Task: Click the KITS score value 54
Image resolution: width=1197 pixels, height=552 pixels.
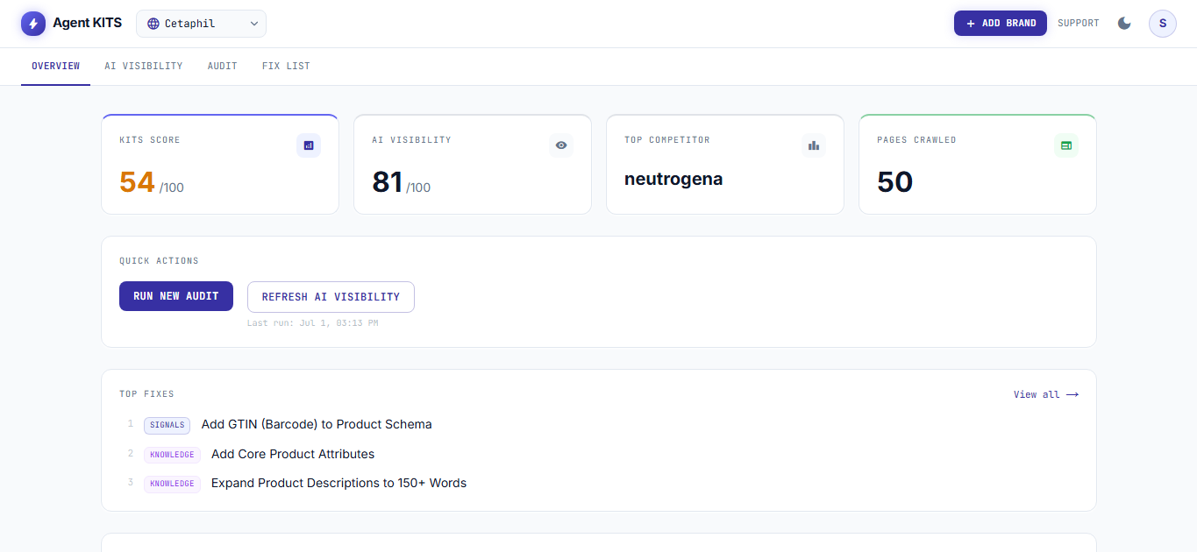Action: pos(137,182)
